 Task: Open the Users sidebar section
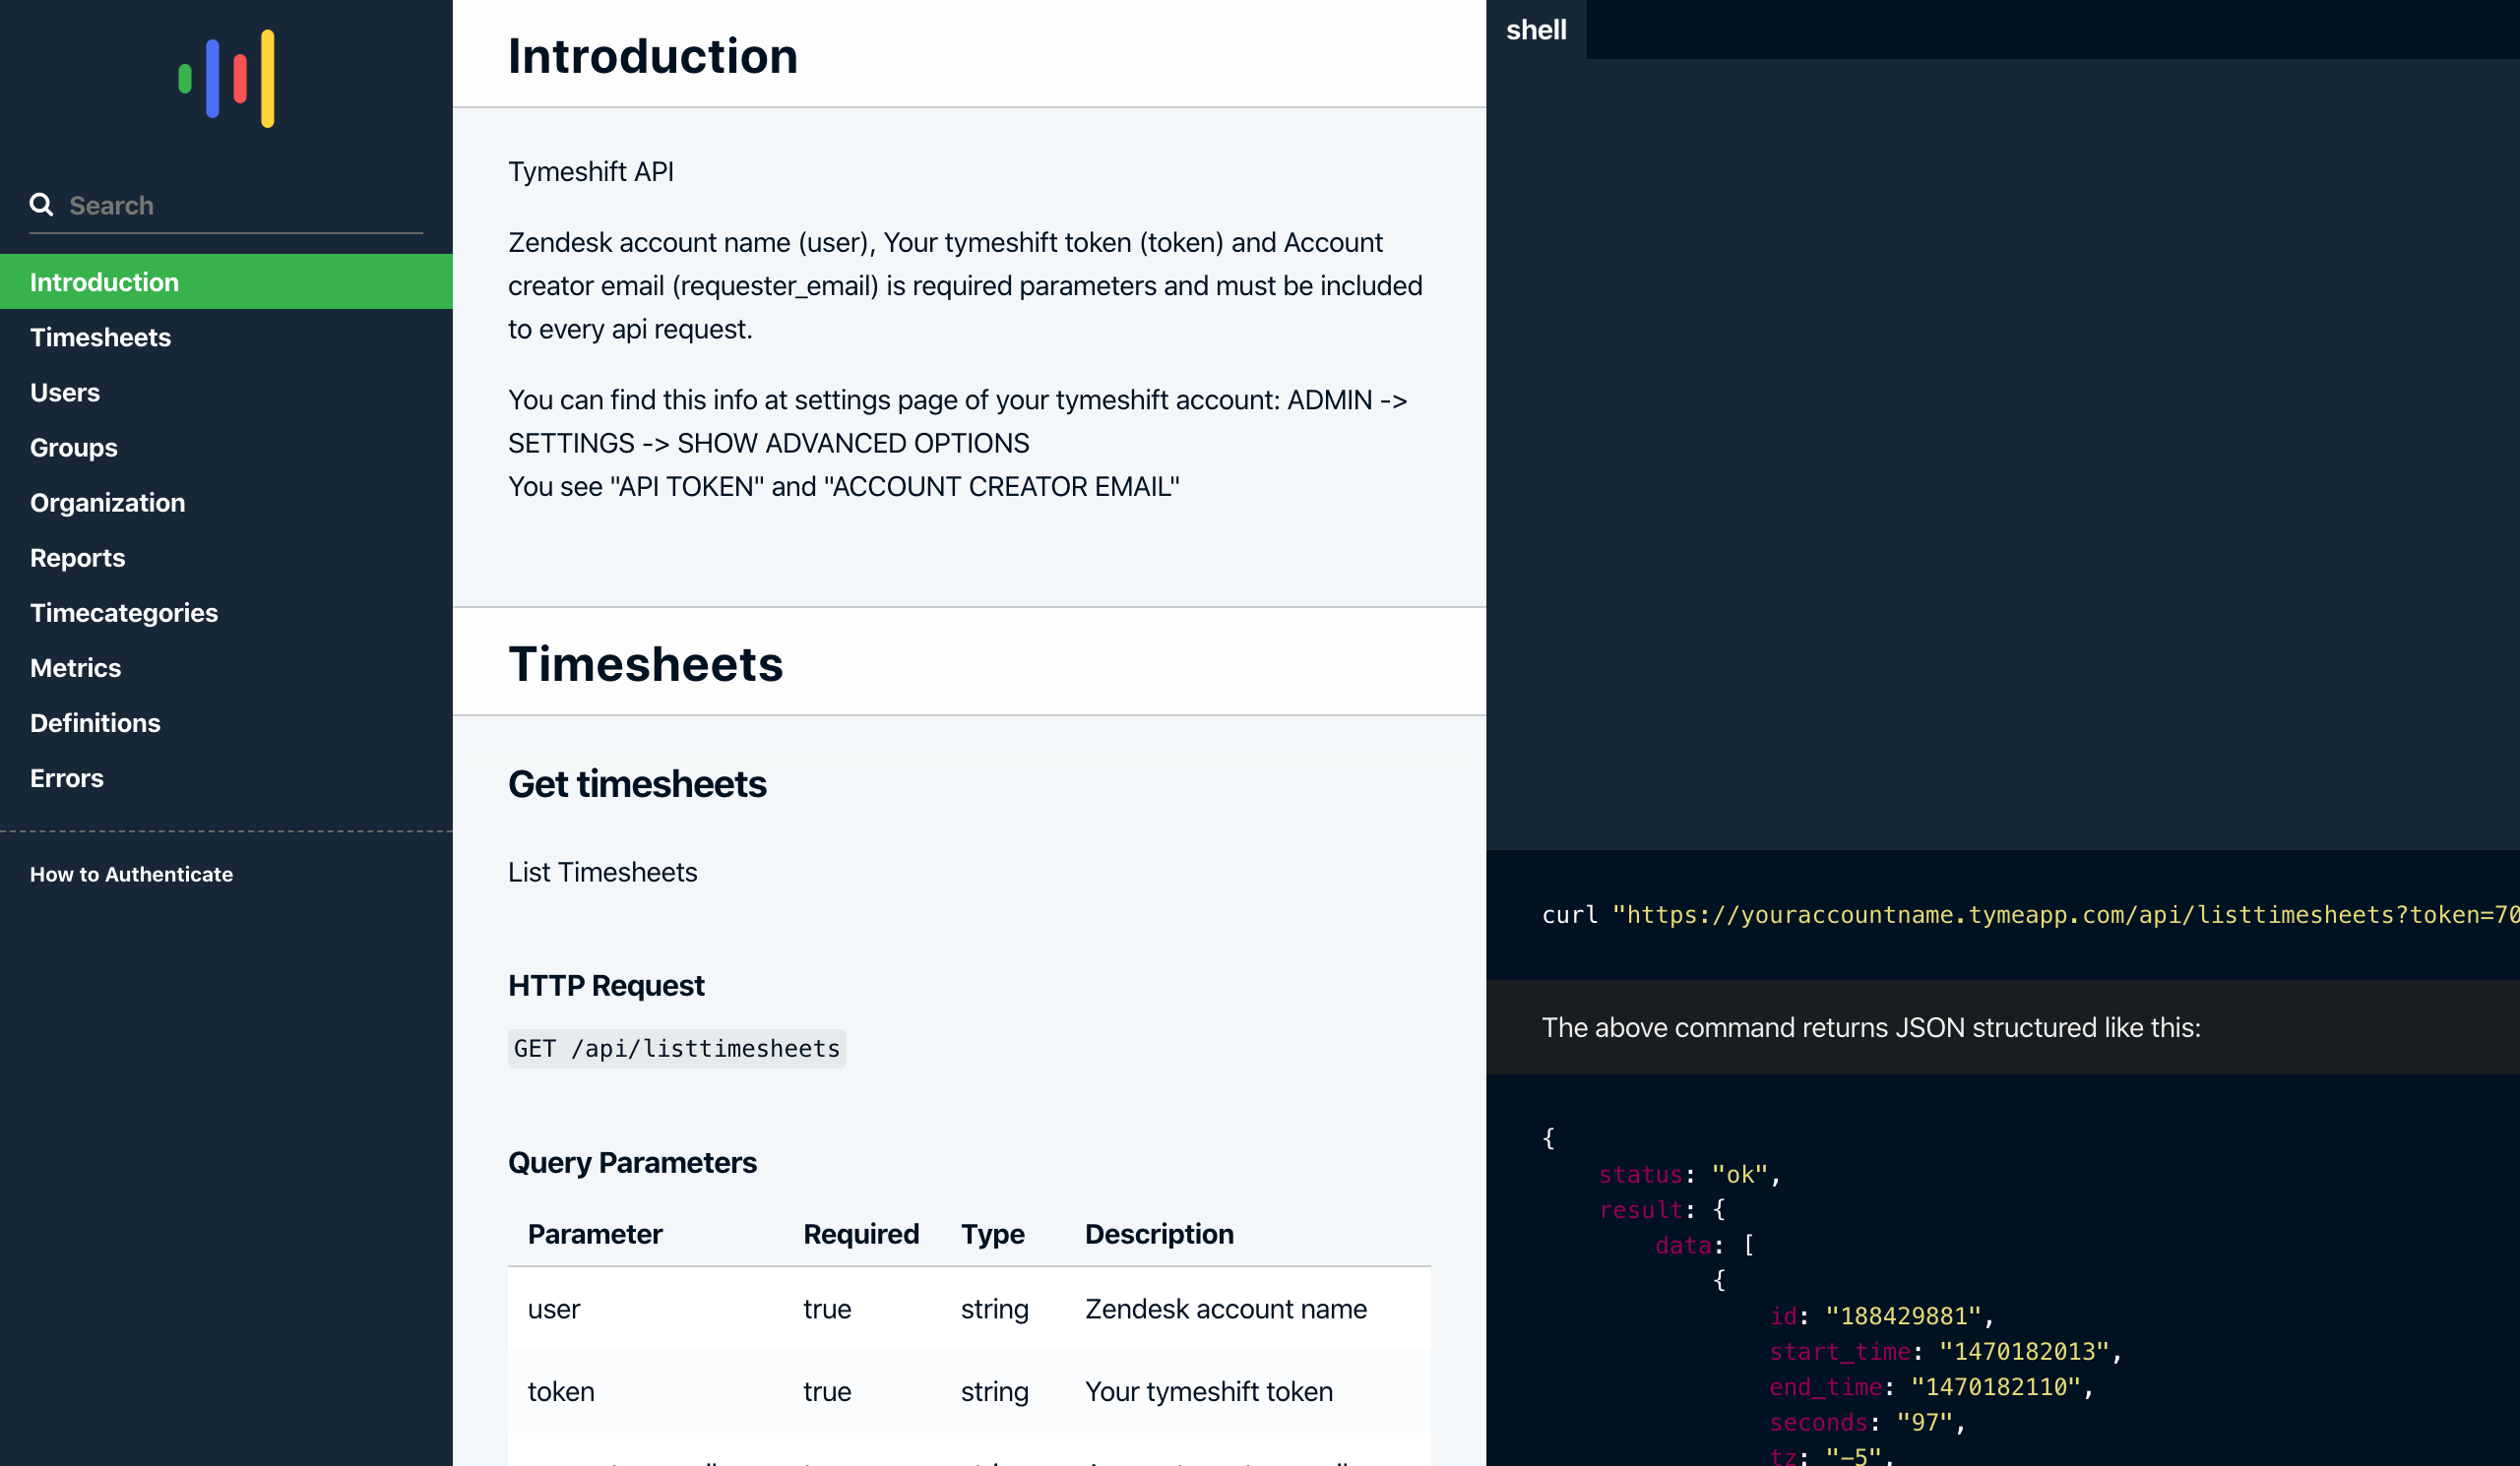click(x=226, y=392)
